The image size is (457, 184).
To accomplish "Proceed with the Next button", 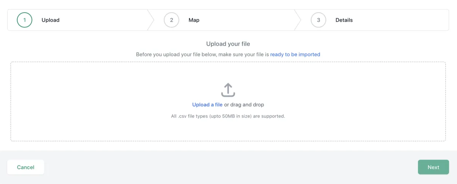I will pos(433,167).
